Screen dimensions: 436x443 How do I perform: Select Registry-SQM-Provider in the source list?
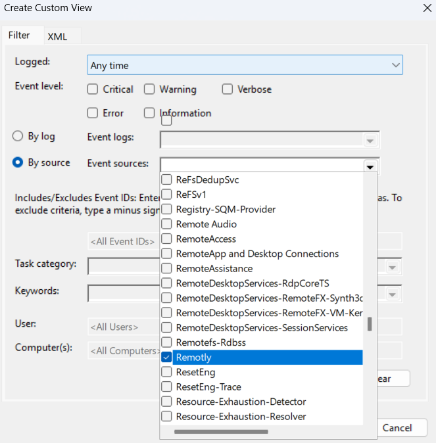pyautogui.click(x=167, y=210)
